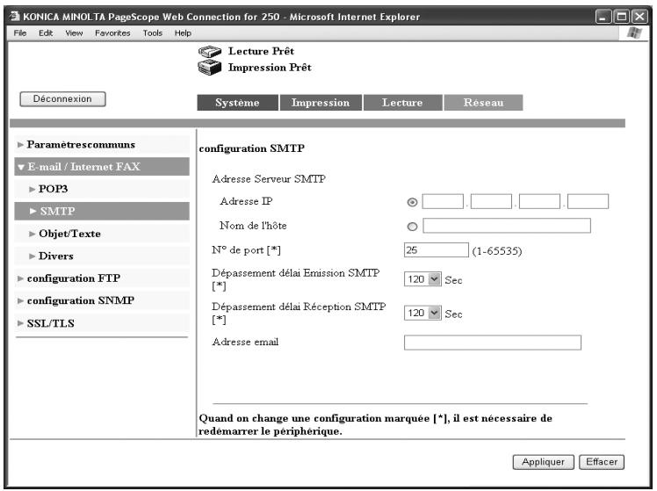
Task: Maximize the Internet Explorer window
Action: coord(622,17)
